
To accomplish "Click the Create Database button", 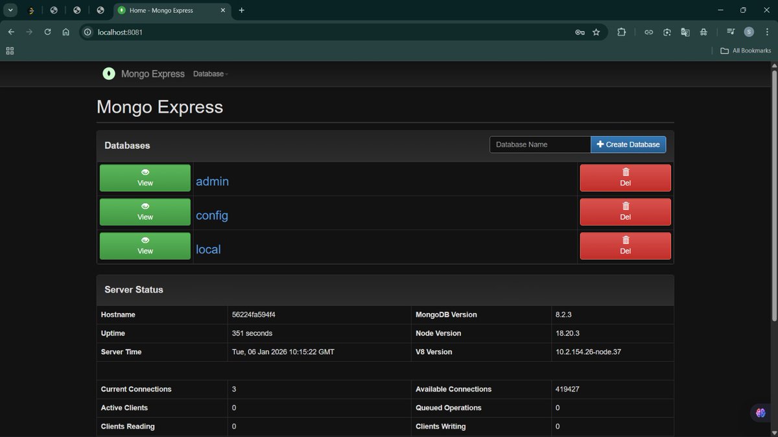I will [x=628, y=145].
